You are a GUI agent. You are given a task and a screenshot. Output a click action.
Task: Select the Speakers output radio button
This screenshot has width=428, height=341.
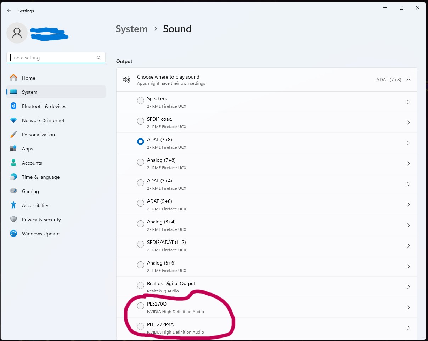coord(141,101)
